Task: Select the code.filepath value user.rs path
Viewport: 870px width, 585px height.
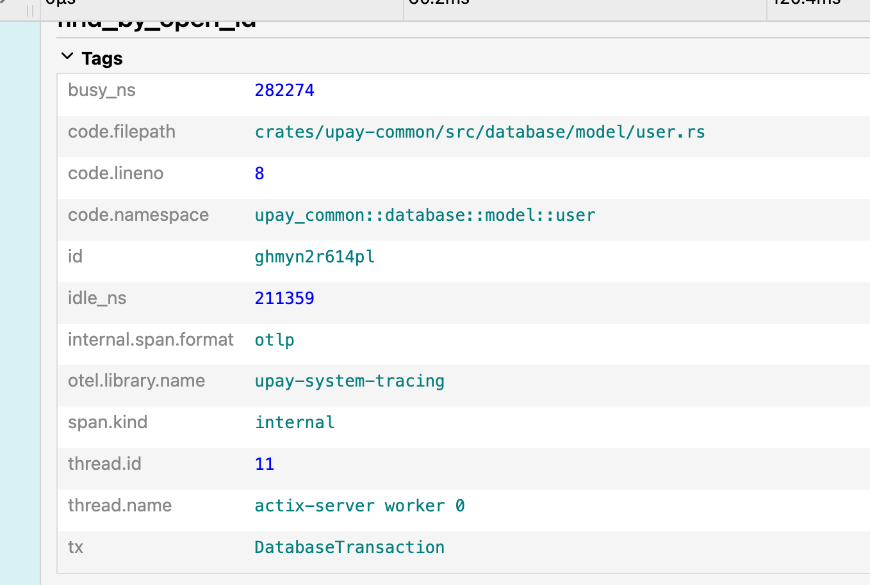Action: (x=479, y=132)
